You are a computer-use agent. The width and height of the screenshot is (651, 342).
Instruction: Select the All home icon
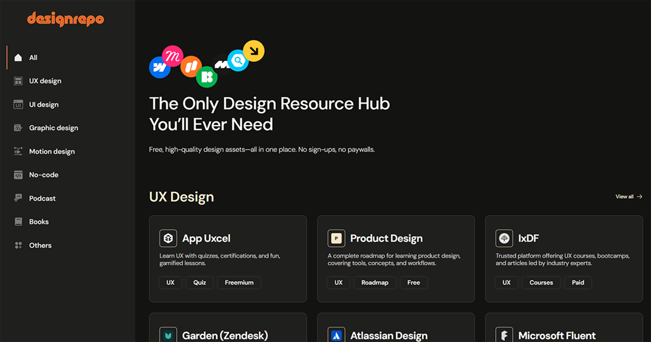[x=18, y=58]
